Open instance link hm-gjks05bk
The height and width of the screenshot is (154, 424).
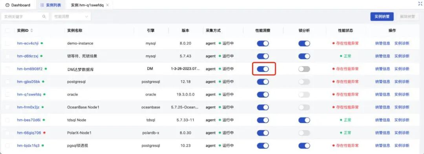pyautogui.click(x=28, y=82)
